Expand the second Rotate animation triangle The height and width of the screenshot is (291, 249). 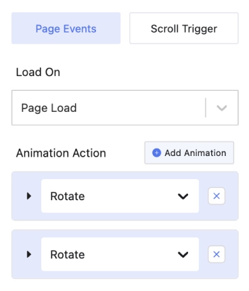(x=29, y=254)
